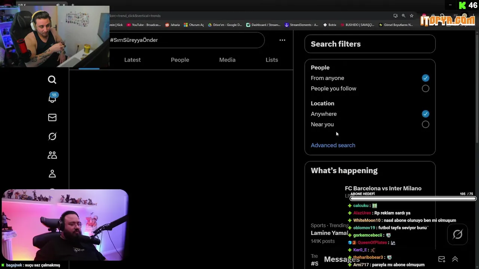Screen dimensions: 479x269
Task: Open Communities people icon in sidebar
Action: (52, 155)
